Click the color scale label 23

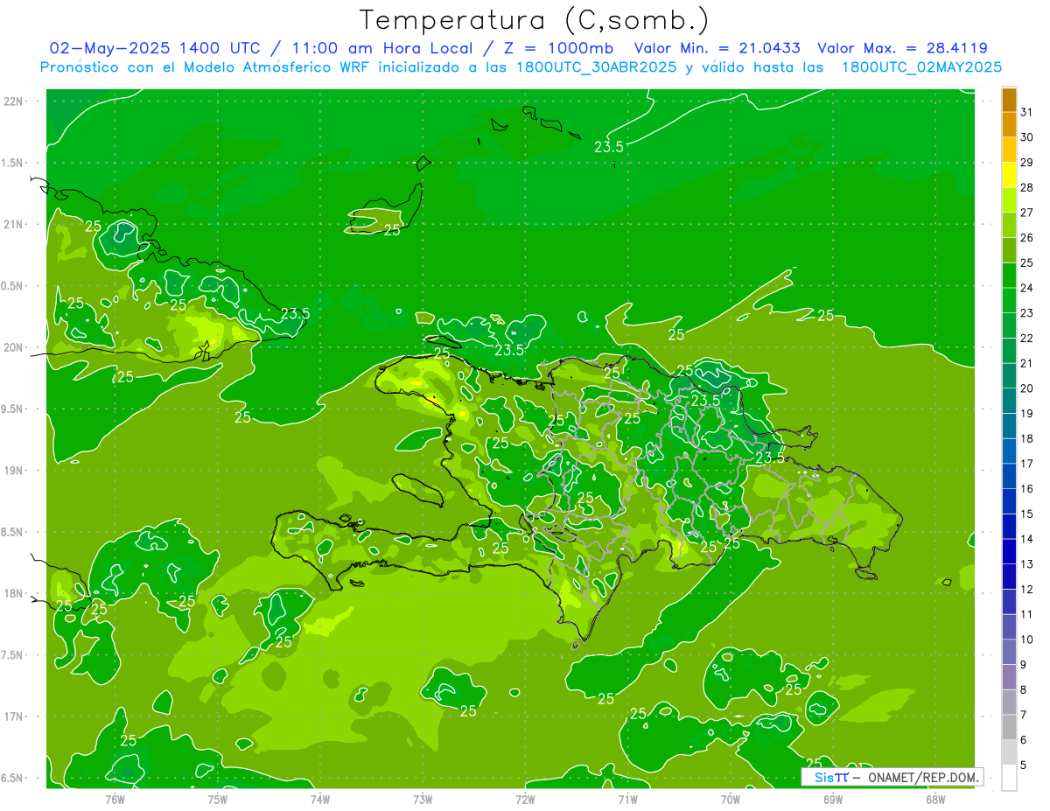[x=1027, y=313]
